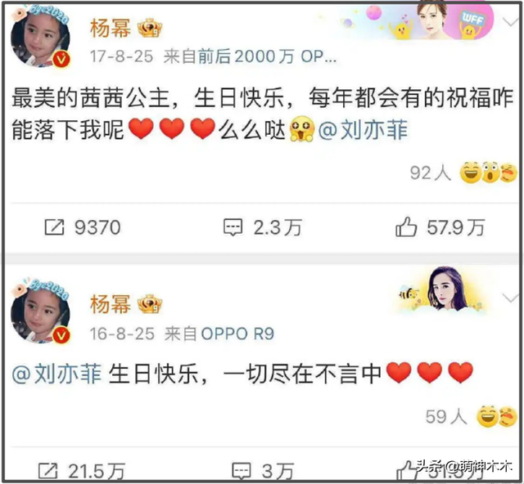The image size is (524, 484).
Task: Open 杨幂 avatar on first post
Action: (40, 37)
